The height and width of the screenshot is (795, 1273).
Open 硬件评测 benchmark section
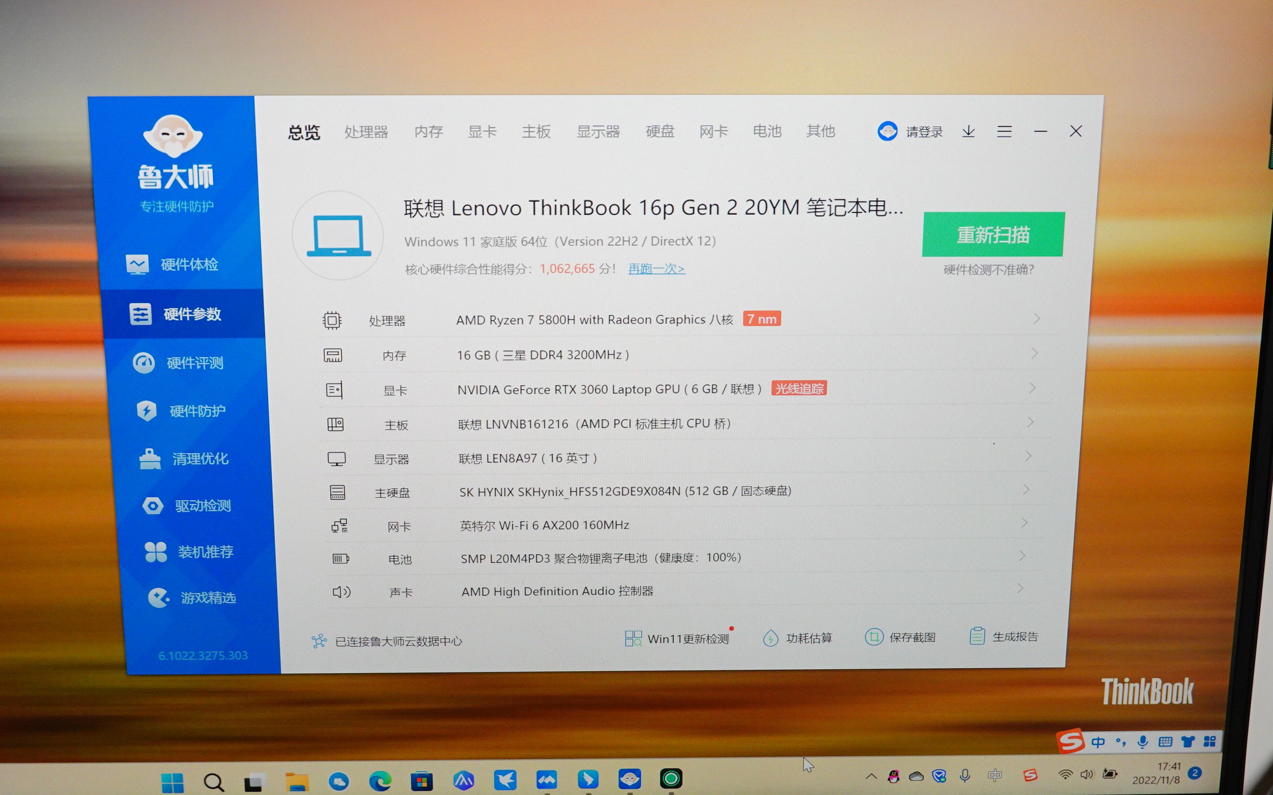(x=178, y=363)
